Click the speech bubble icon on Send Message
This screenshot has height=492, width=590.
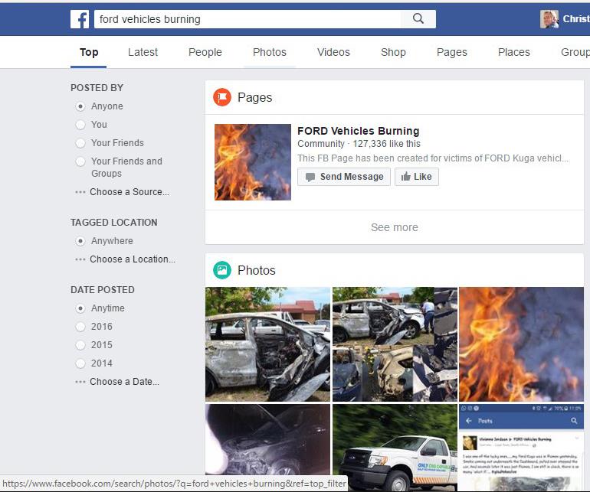[310, 177]
